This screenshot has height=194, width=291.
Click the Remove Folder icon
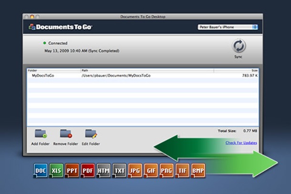[x=66, y=133]
